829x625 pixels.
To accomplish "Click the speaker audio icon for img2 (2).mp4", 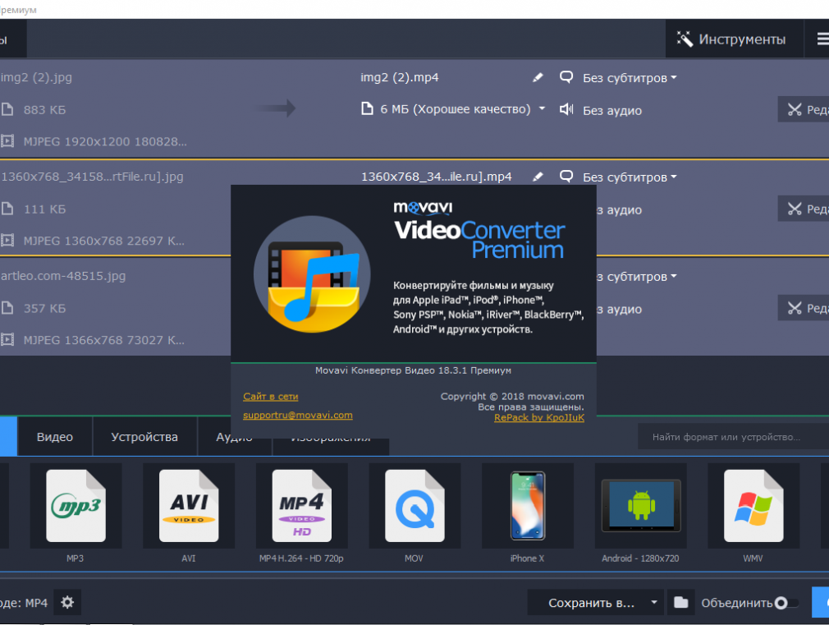I will coord(566,109).
